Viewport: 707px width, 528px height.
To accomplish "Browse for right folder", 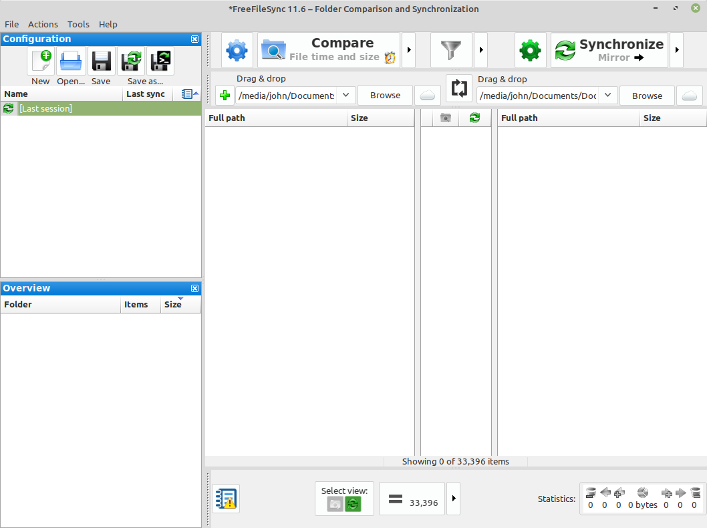I will pos(647,96).
